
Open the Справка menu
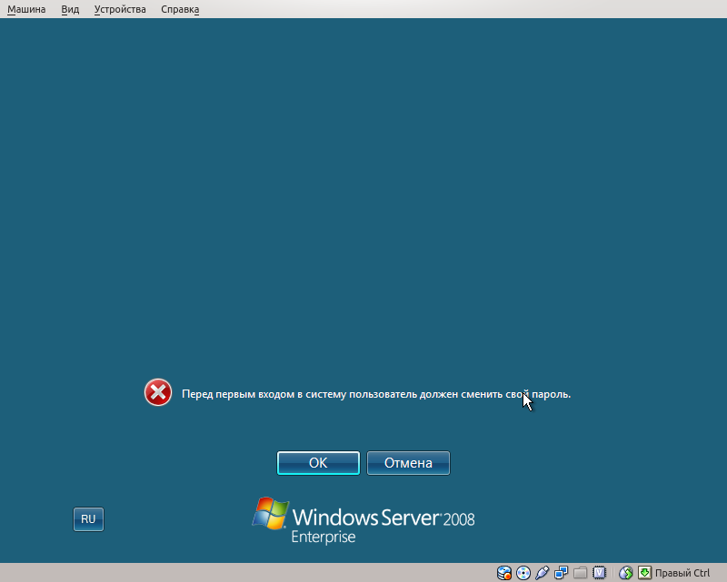[179, 8]
